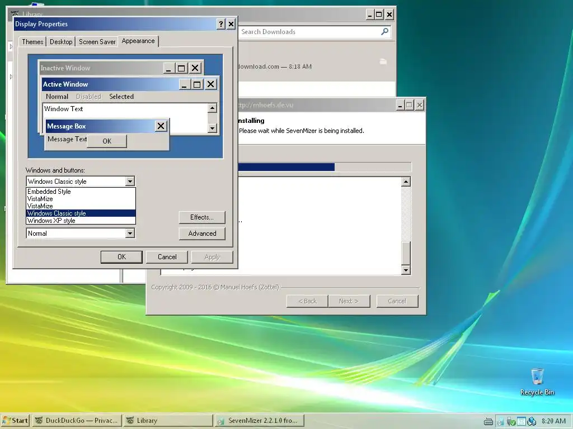Click OK in the Message Box preview

[x=107, y=141]
